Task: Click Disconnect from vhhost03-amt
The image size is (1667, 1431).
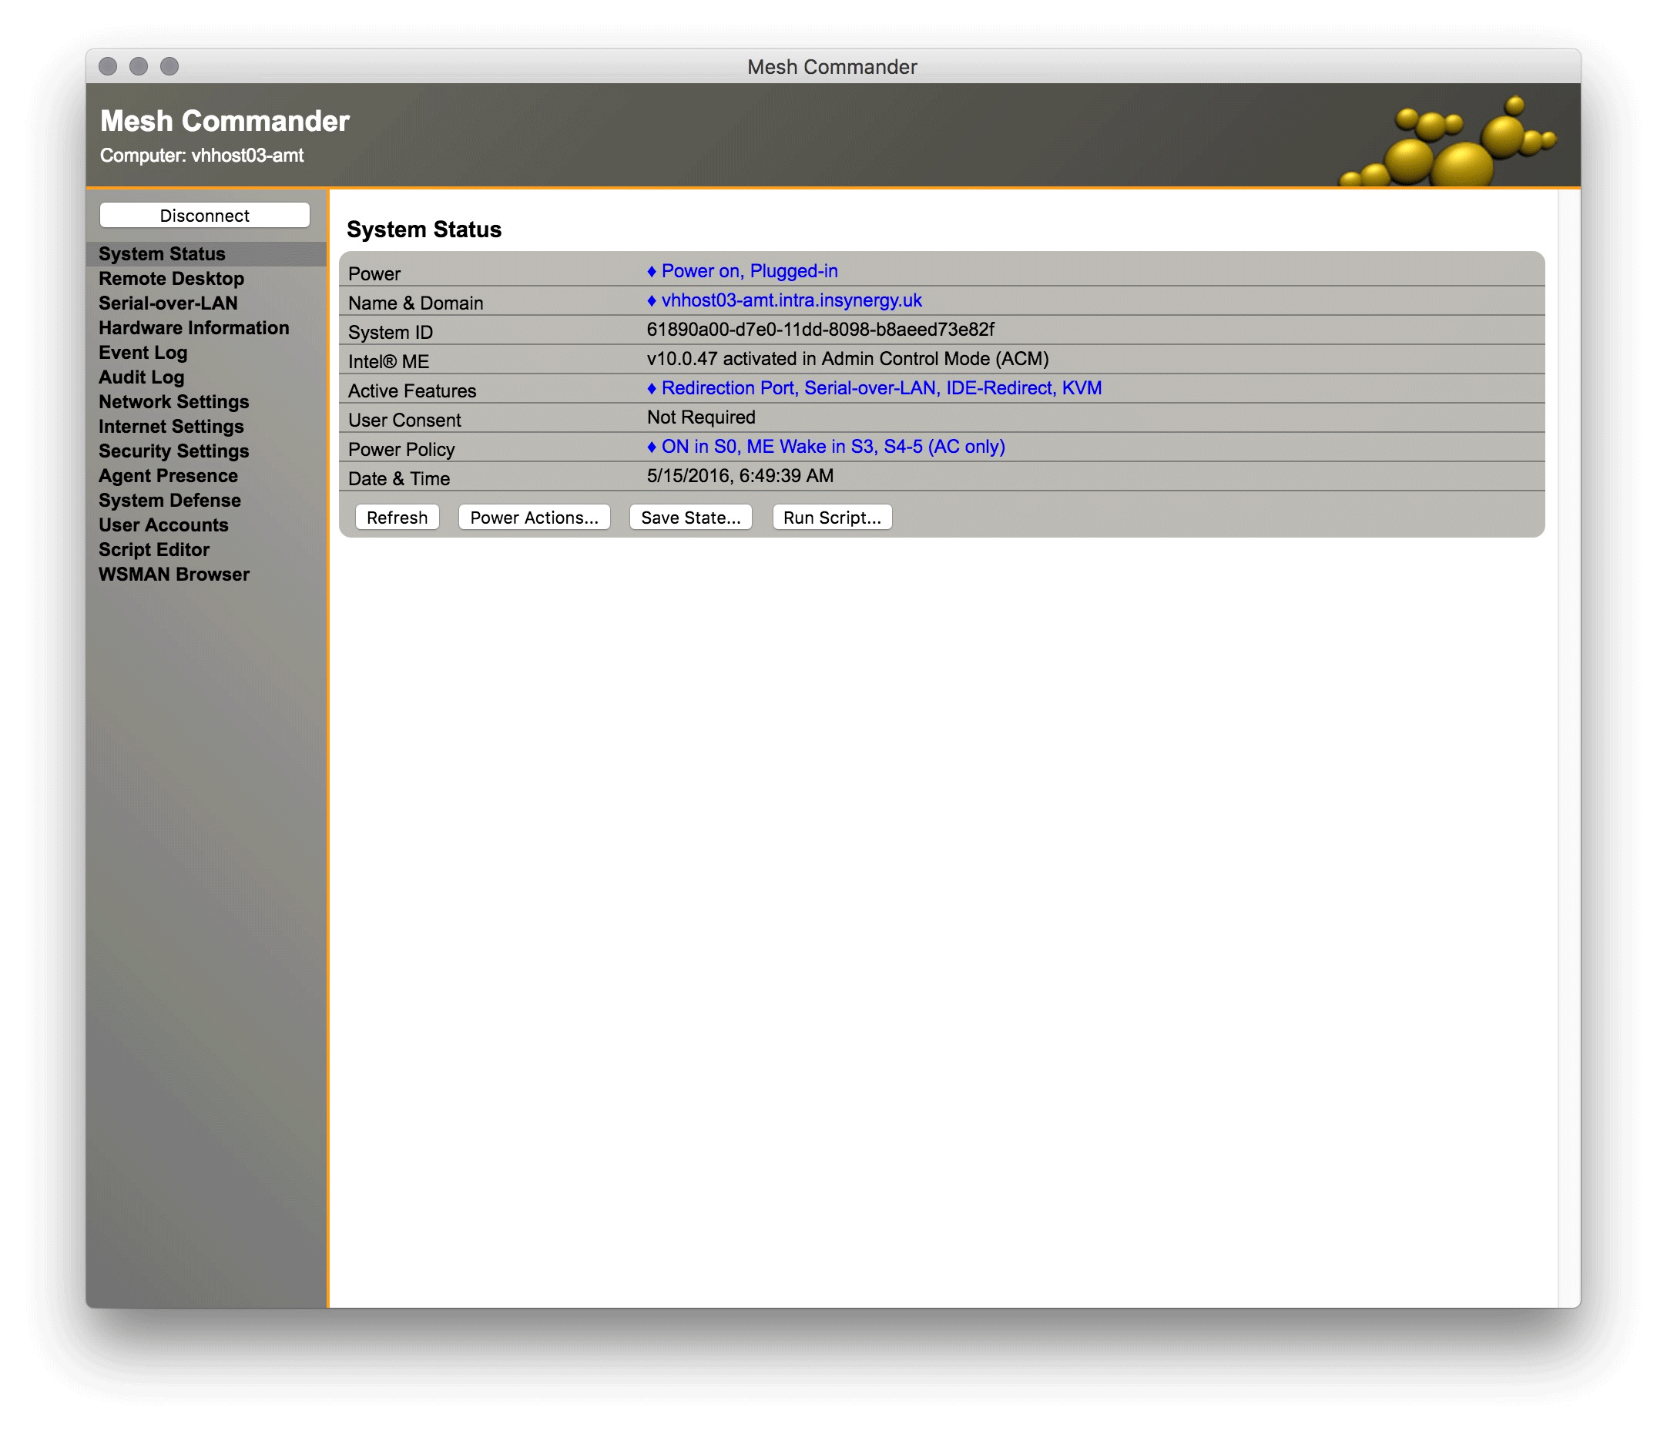Action: [203, 216]
